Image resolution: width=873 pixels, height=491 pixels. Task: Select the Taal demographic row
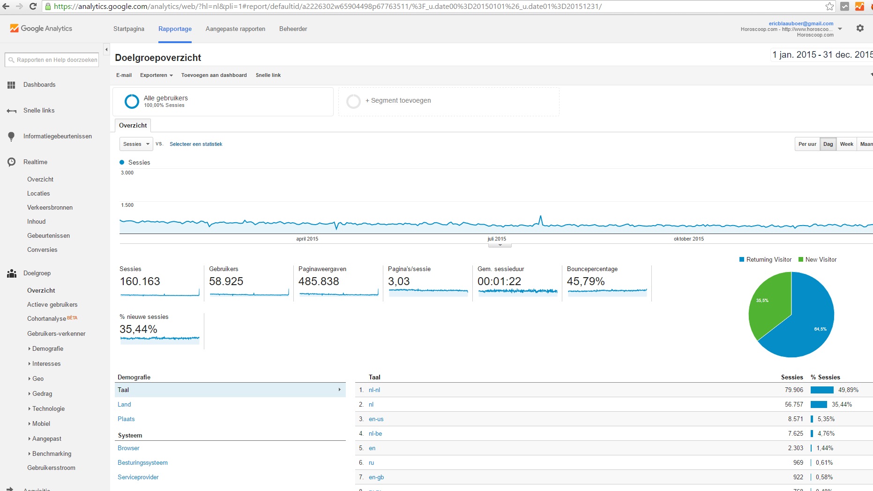coord(230,390)
